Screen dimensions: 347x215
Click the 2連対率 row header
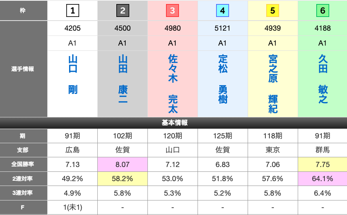tap(23, 179)
